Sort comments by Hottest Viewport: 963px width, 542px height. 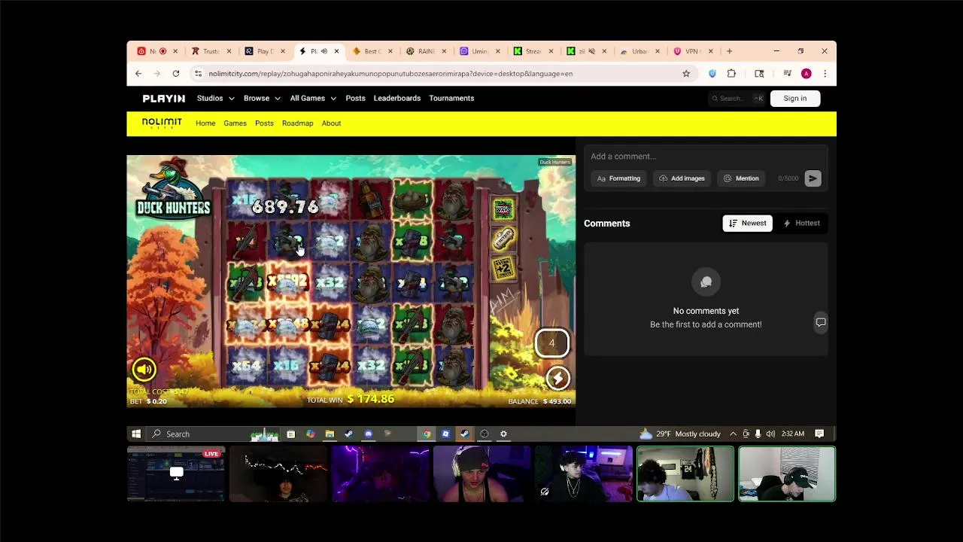(802, 223)
